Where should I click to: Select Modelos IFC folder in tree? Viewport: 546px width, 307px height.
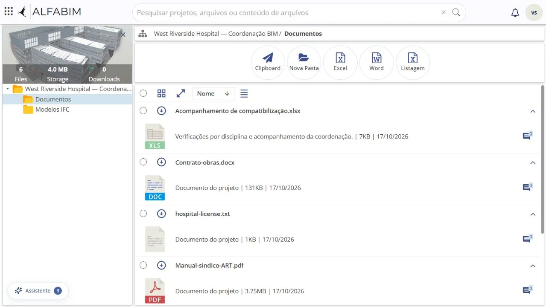pyautogui.click(x=47, y=110)
